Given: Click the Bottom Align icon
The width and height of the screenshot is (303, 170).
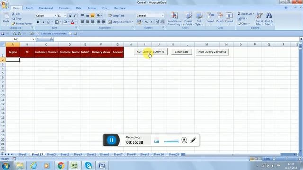Looking at the screenshot, I should pos(93,16).
